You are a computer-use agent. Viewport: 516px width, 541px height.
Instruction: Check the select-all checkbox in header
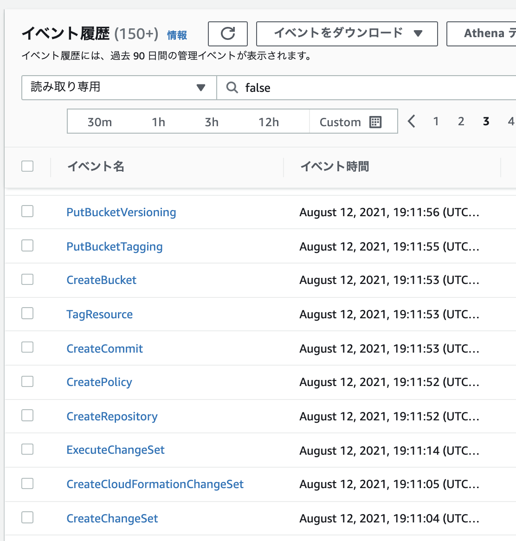pyautogui.click(x=27, y=166)
